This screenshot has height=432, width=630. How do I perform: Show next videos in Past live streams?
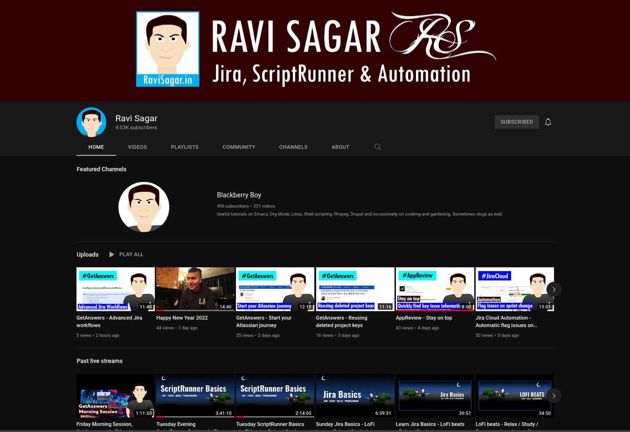554,396
